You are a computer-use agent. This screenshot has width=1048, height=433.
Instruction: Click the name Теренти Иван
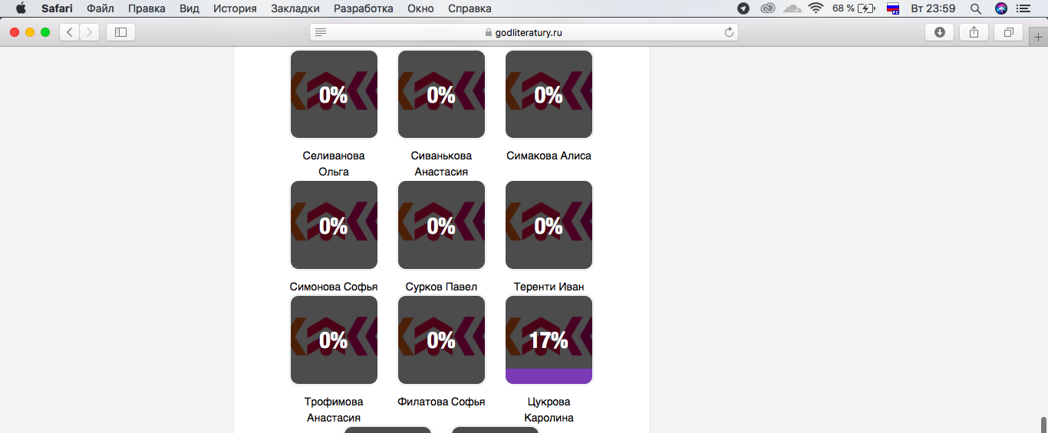(x=549, y=287)
